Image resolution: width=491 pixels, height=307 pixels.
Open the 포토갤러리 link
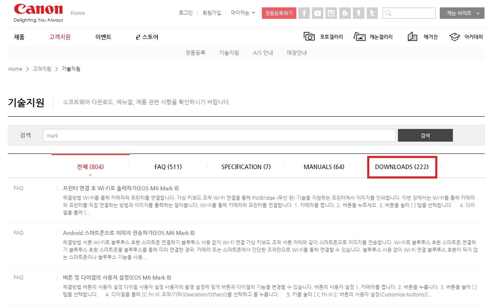coord(331,37)
